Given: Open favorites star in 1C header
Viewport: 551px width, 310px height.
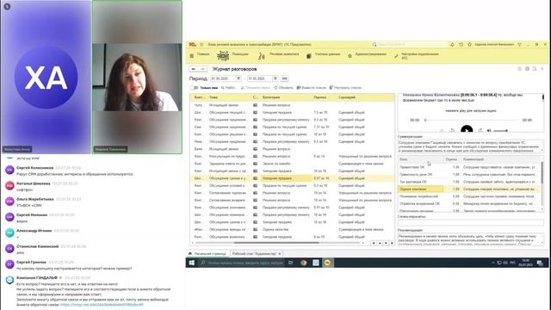Looking at the screenshot, I should coord(469,45).
